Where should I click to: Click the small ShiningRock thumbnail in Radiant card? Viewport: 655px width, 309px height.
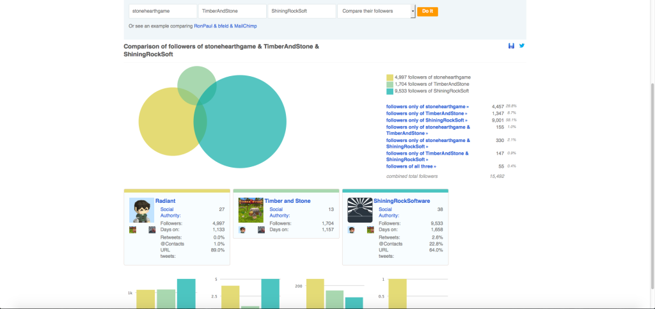point(152,230)
